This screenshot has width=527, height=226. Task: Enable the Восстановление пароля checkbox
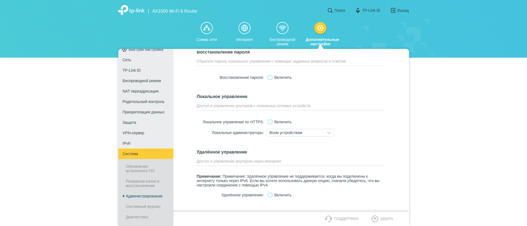point(270,77)
